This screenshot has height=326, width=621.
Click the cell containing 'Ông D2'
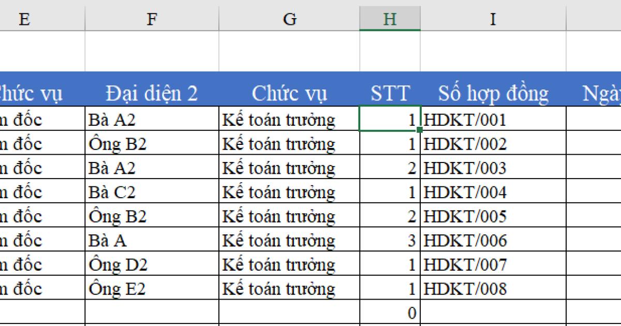pyautogui.click(x=151, y=264)
